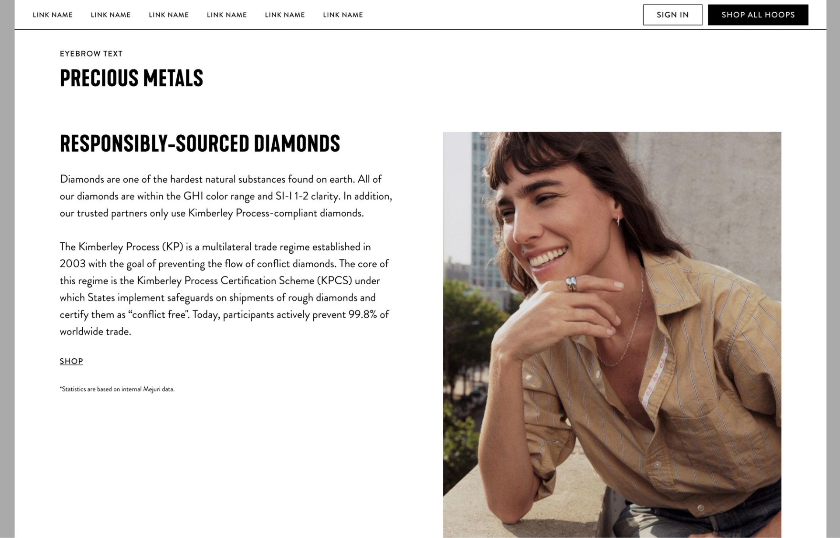Viewport: 840px width, 538px height.
Task: Open the fifth LINK NAME nav link
Action: 285,15
